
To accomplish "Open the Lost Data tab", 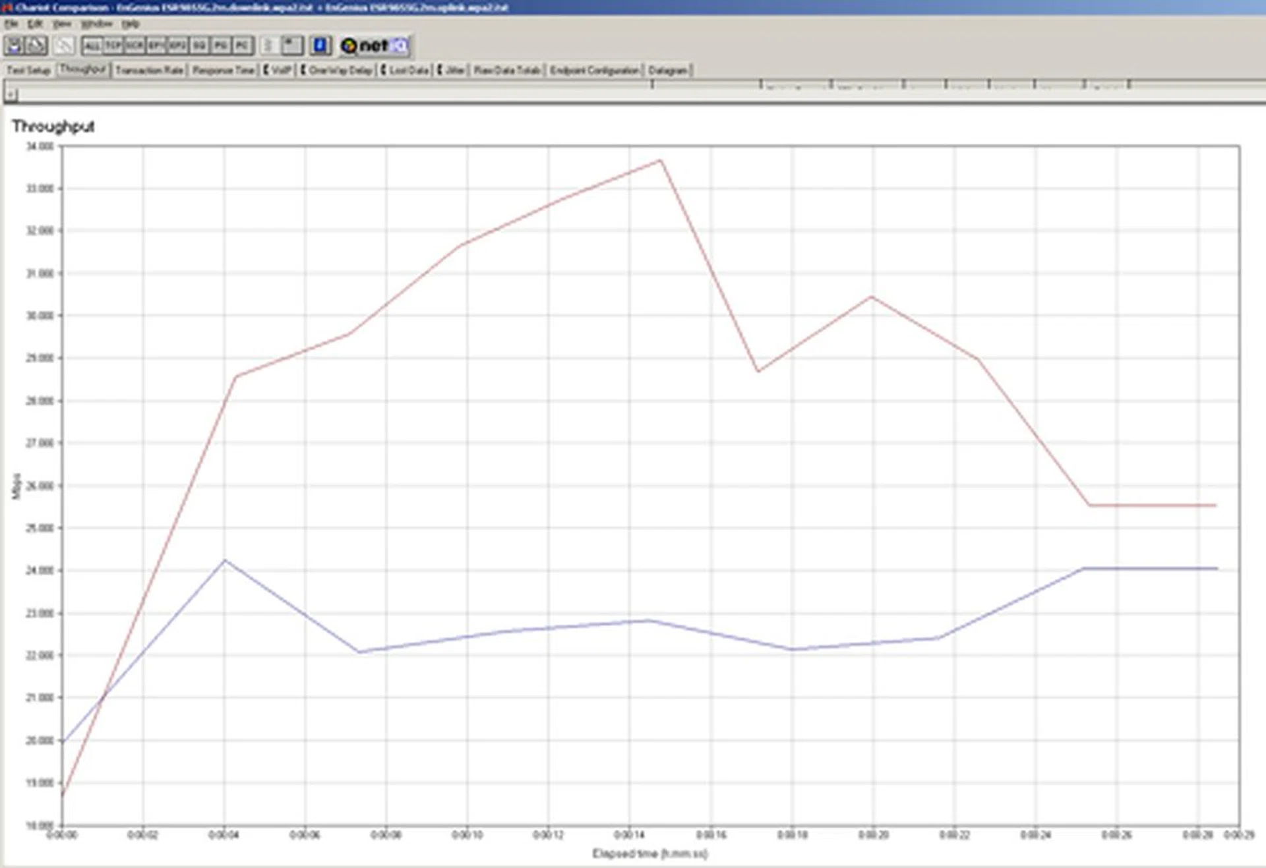I will (x=407, y=71).
